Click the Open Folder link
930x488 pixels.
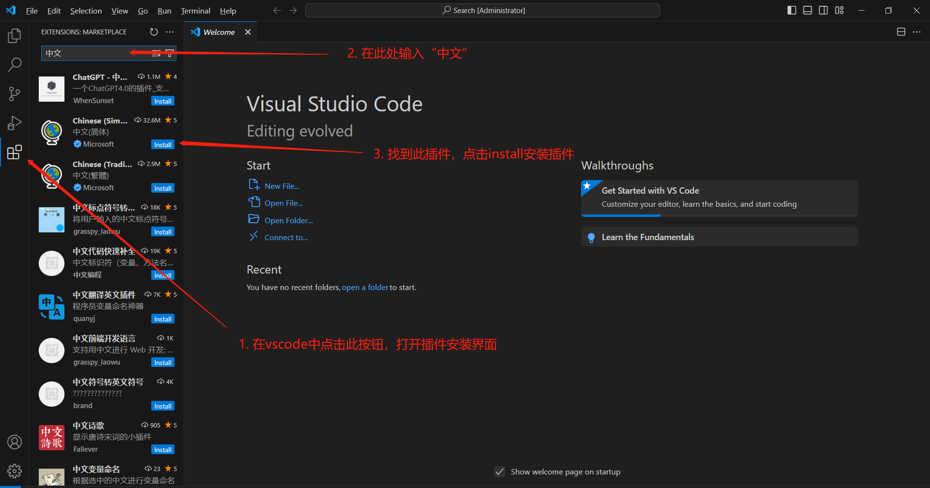[289, 221]
